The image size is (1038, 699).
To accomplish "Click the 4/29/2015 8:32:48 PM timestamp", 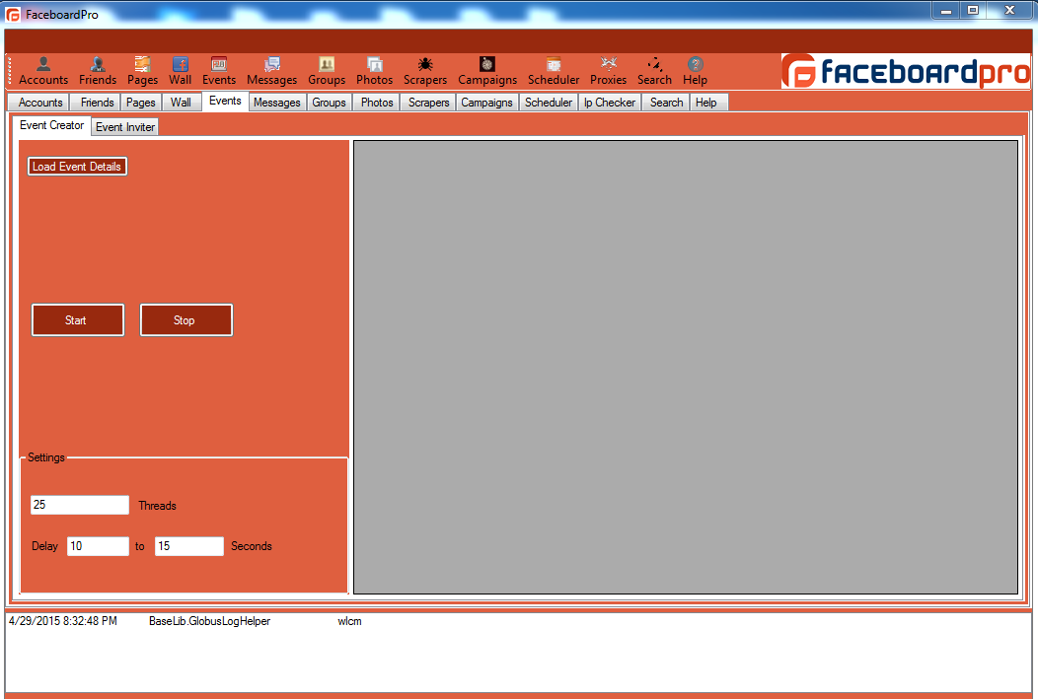I will coord(63,621).
